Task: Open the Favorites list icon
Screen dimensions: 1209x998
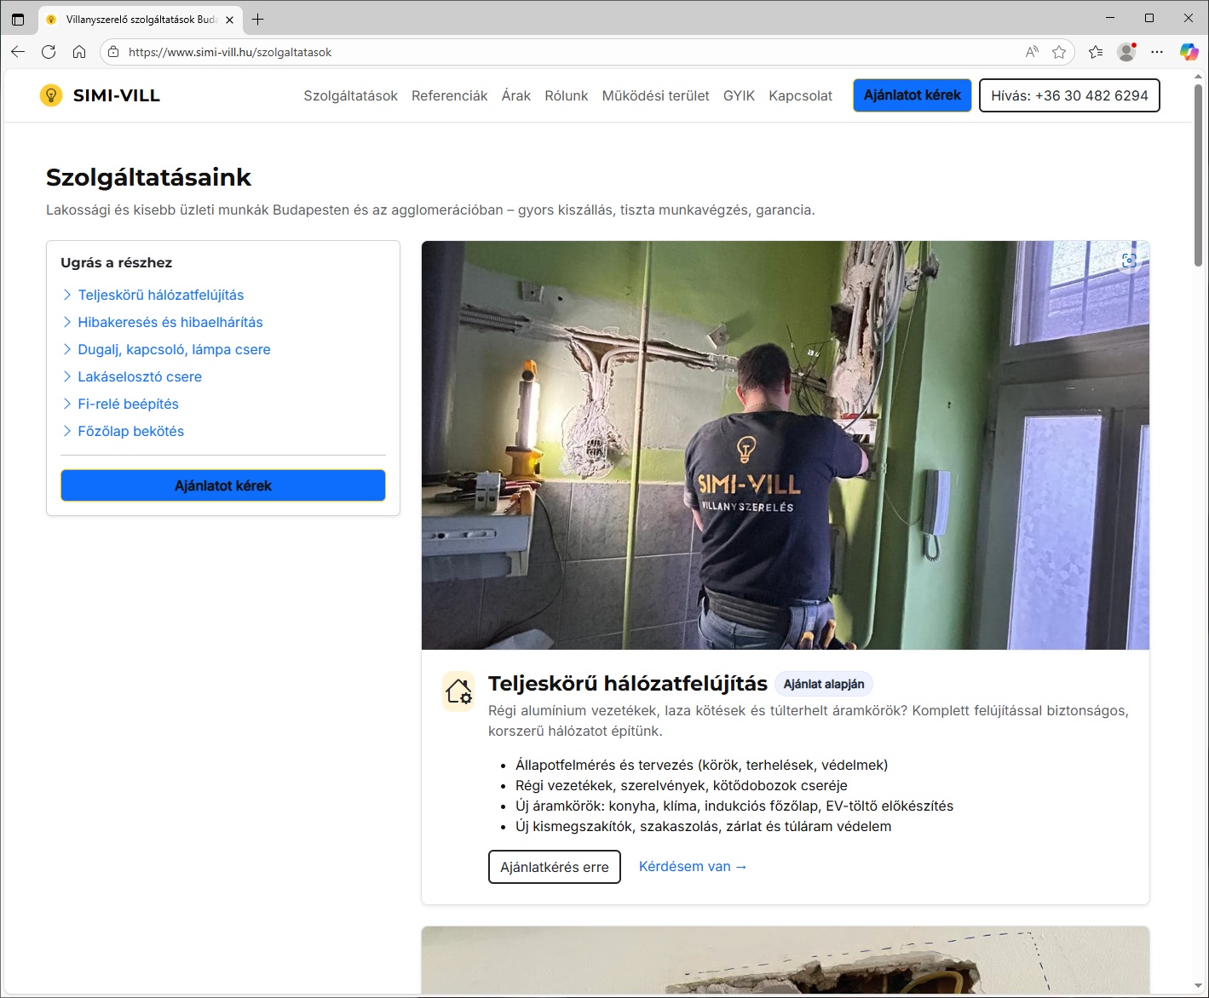Action: [1096, 52]
